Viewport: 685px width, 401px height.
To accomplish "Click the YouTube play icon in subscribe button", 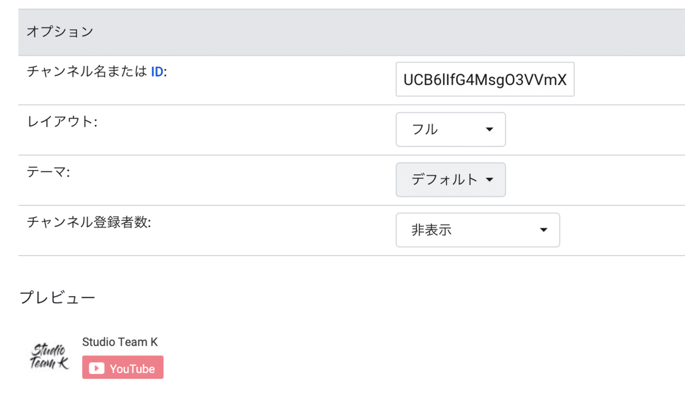I will click(x=96, y=368).
